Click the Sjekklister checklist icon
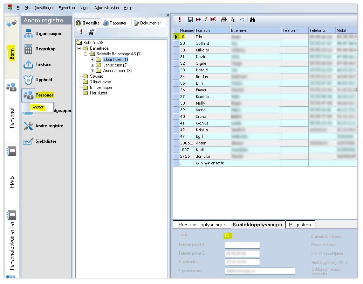Screen dimensions: 363x284 [28, 141]
